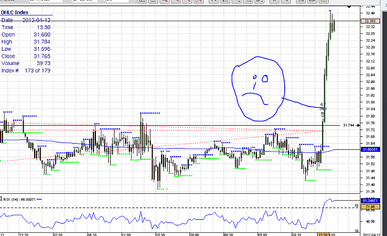This screenshot has height=236, width=387.
Task: Click the Index # value 173 of 179
Action: click(x=38, y=71)
